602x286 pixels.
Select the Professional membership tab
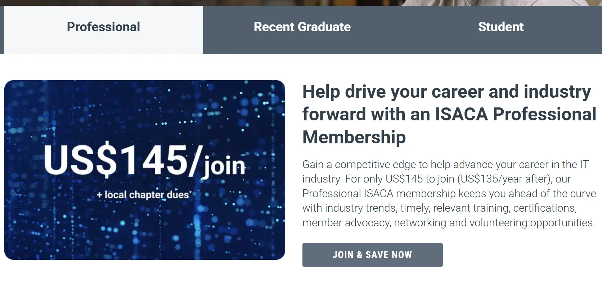click(103, 27)
